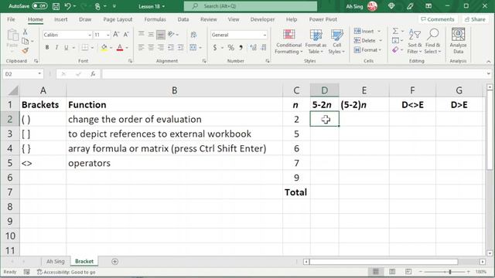Switch to Normal view icon

tap(376, 271)
